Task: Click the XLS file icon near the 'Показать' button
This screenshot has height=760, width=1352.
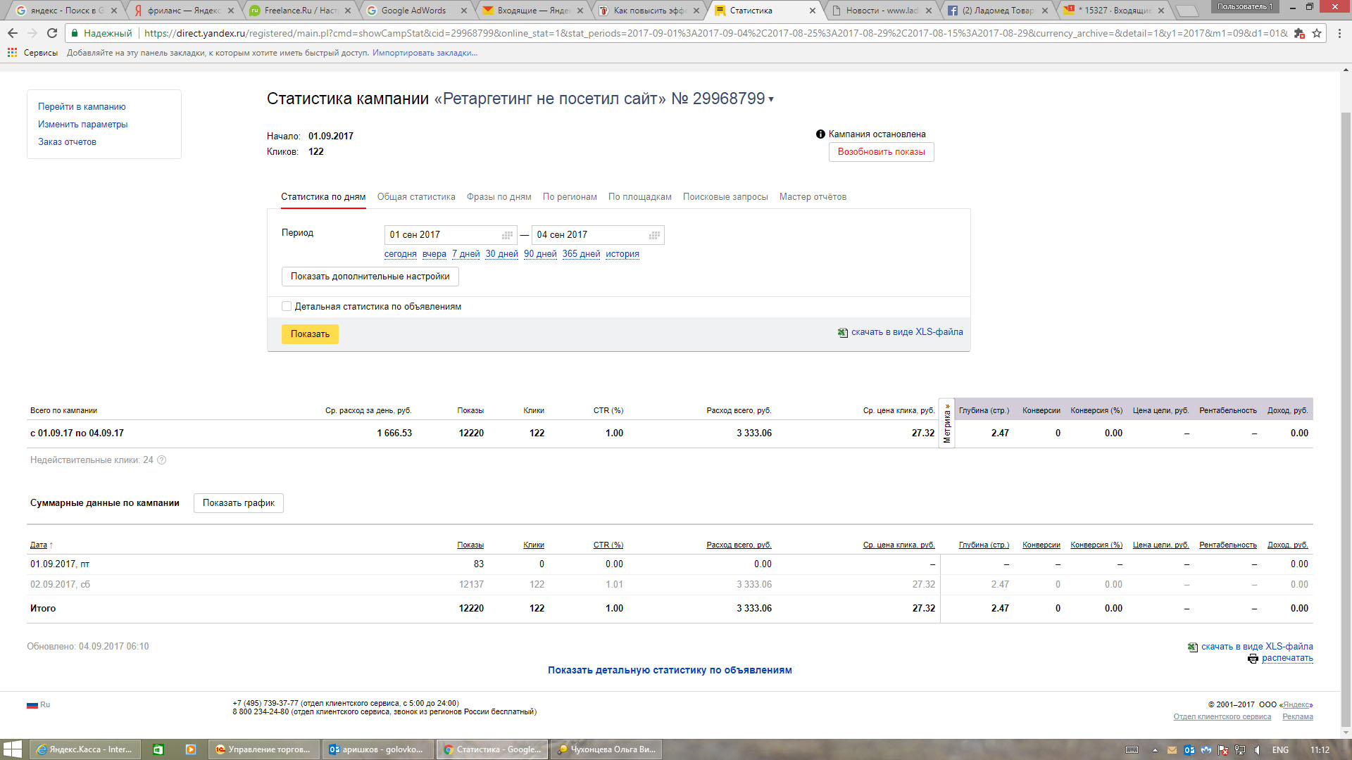Action: (x=842, y=333)
